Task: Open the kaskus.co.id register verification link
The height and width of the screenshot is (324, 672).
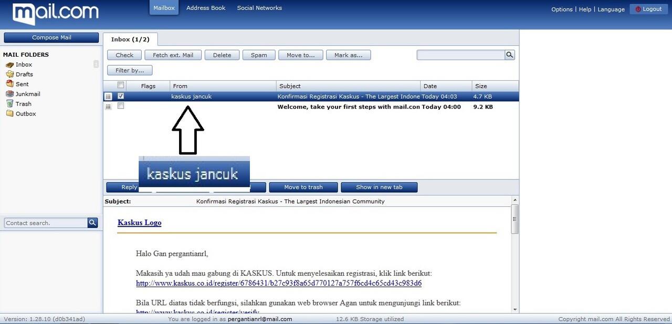Action: [279, 284]
